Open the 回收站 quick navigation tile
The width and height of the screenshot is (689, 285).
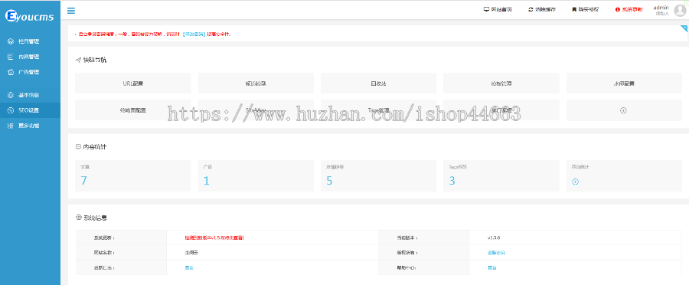tap(378, 83)
